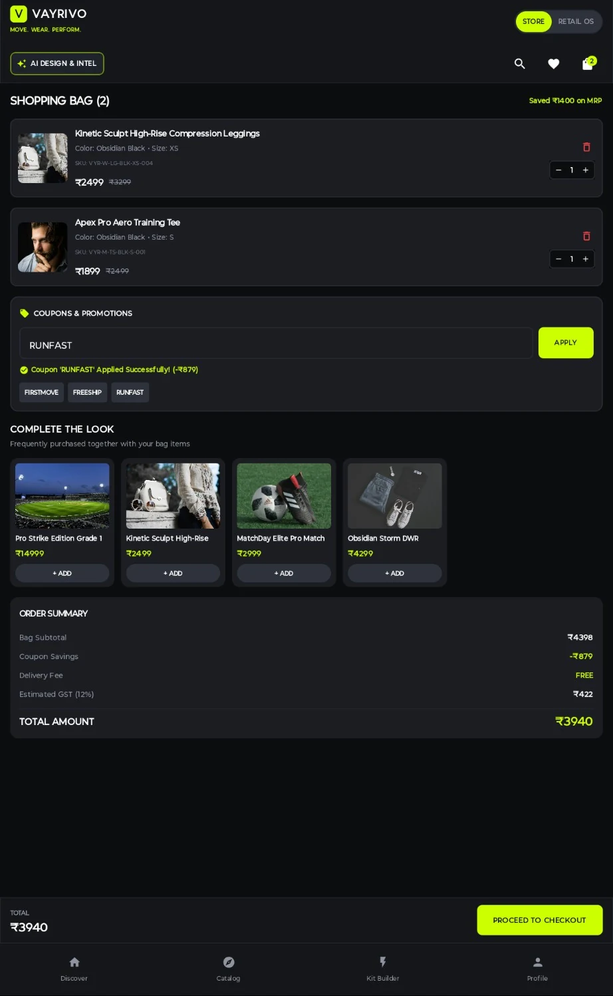Image resolution: width=613 pixels, height=996 pixels.
Task: Open the search icon in header
Action: (x=520, y=63)
